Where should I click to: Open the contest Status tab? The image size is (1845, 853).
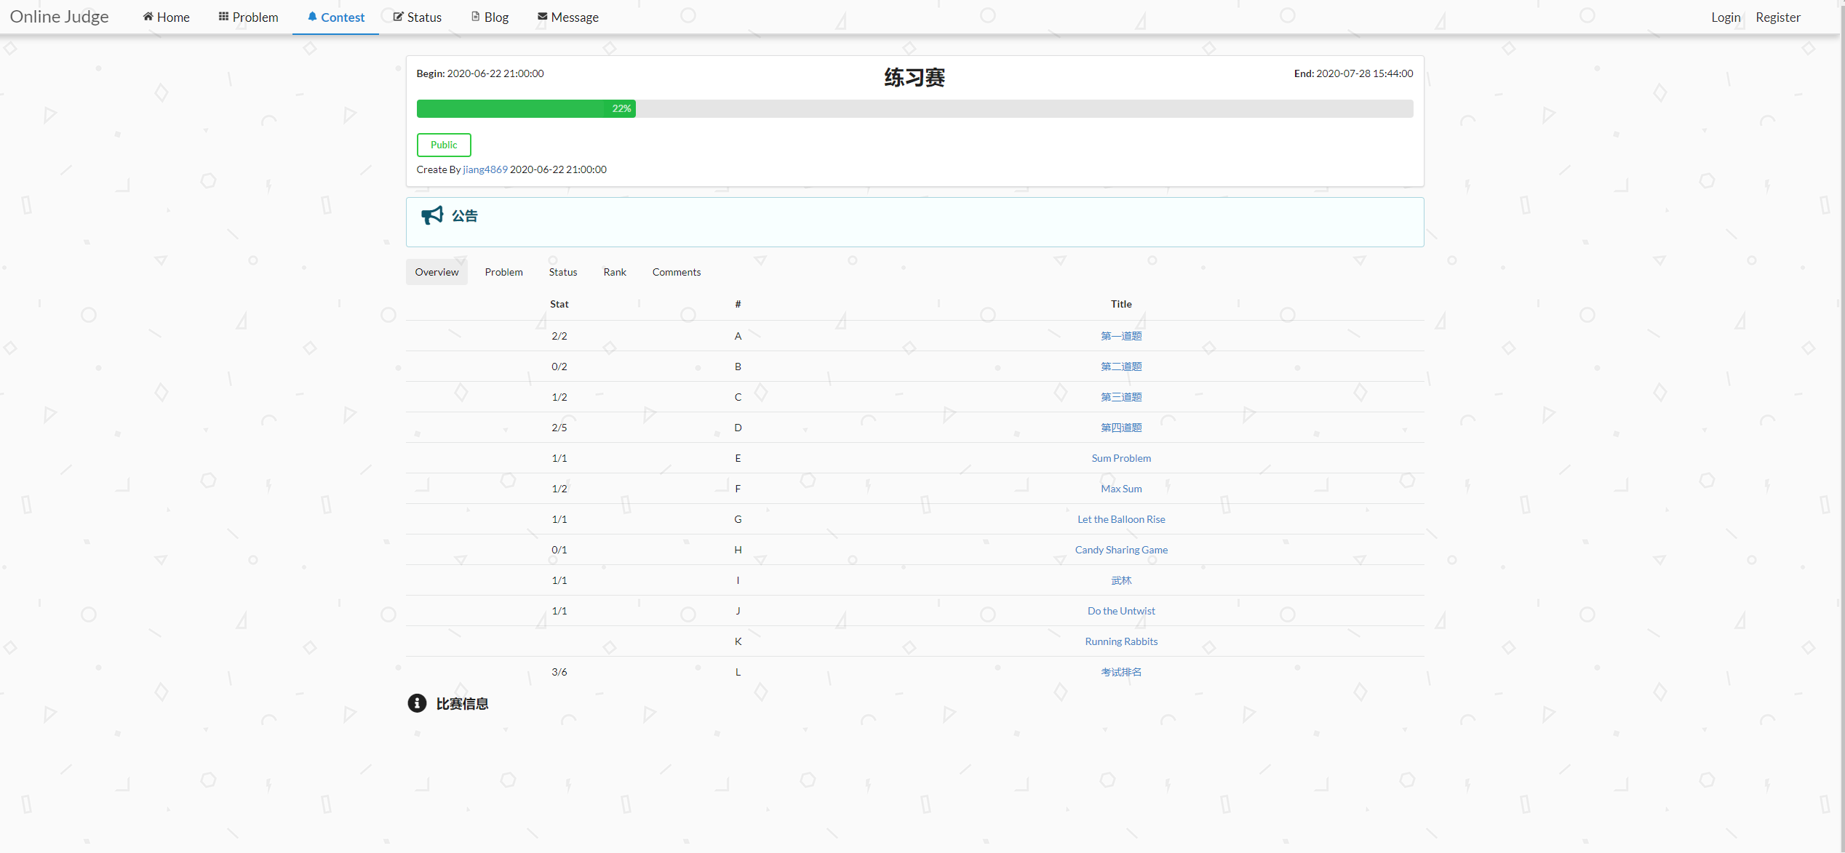tap(562, 272)
